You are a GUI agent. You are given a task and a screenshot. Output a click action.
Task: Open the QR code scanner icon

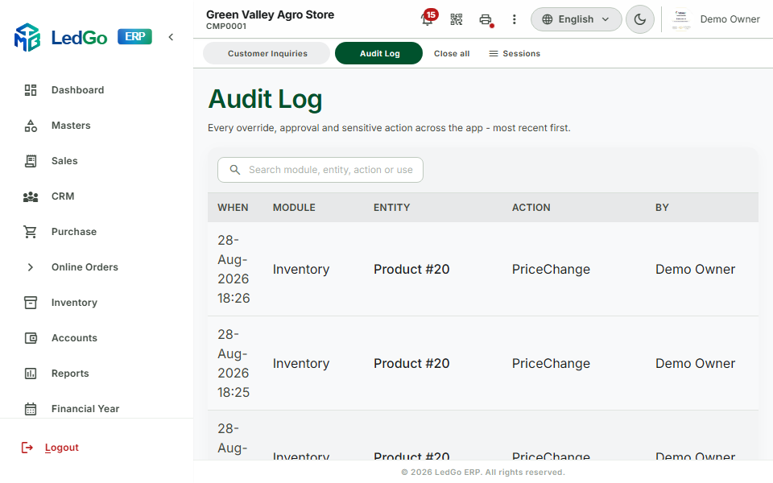click(457, 19)
